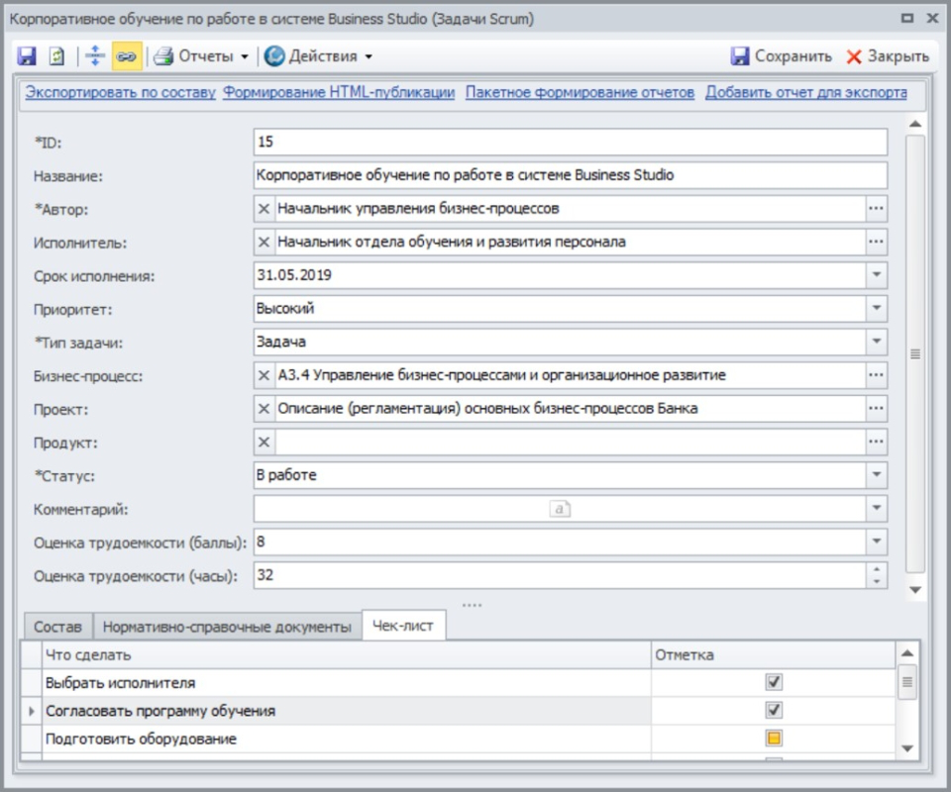
Task: Click the checklist scrollbar up arrow
Action: (x=906, y=653)
